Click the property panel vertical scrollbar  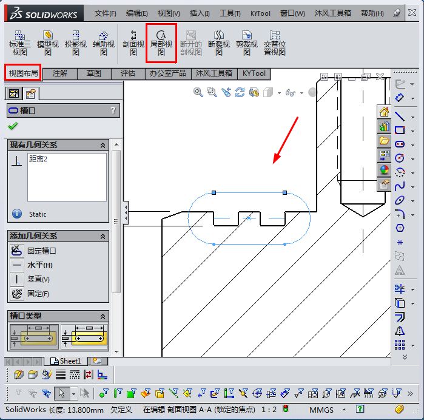[x=116, y=243]
